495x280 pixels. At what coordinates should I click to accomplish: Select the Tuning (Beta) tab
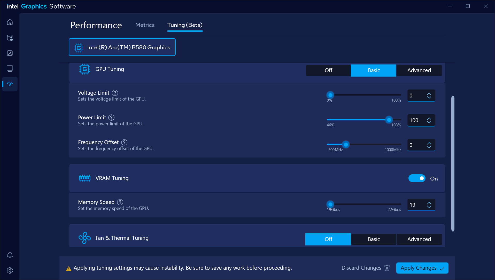coord(185,25)
